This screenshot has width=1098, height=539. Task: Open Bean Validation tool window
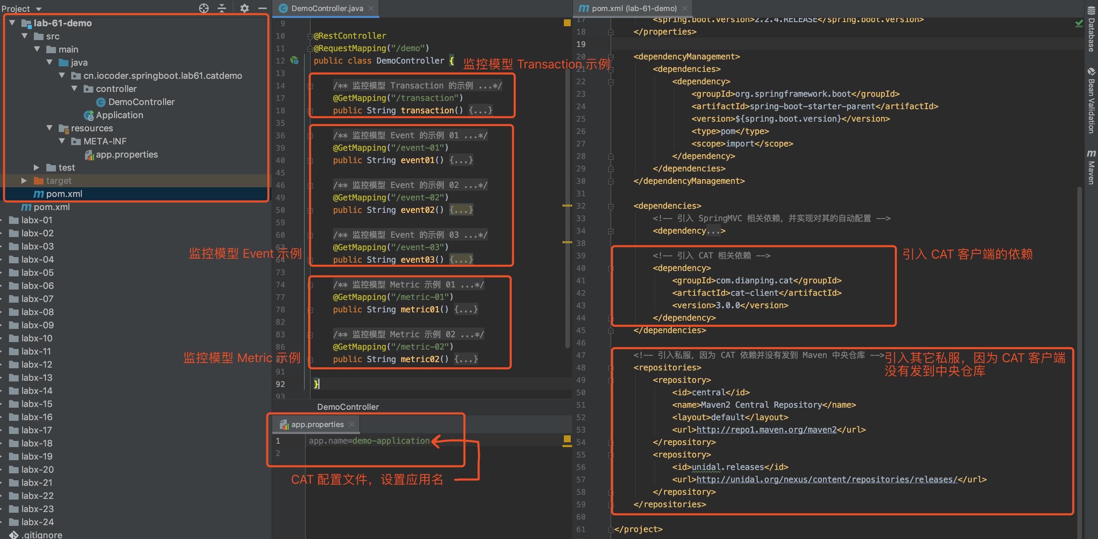(x=1091, y=101)
